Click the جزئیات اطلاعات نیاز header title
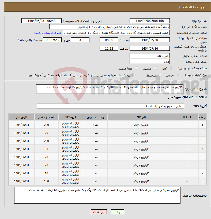The width and height of the screenshot is (211, 219). point(191,7)
